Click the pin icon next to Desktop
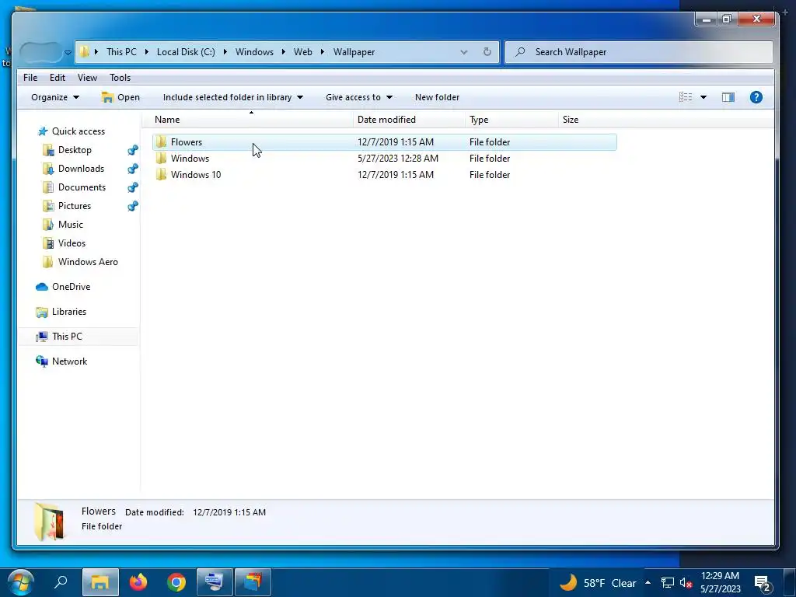The height and width of the screenshot is (597, 796). 132,150
